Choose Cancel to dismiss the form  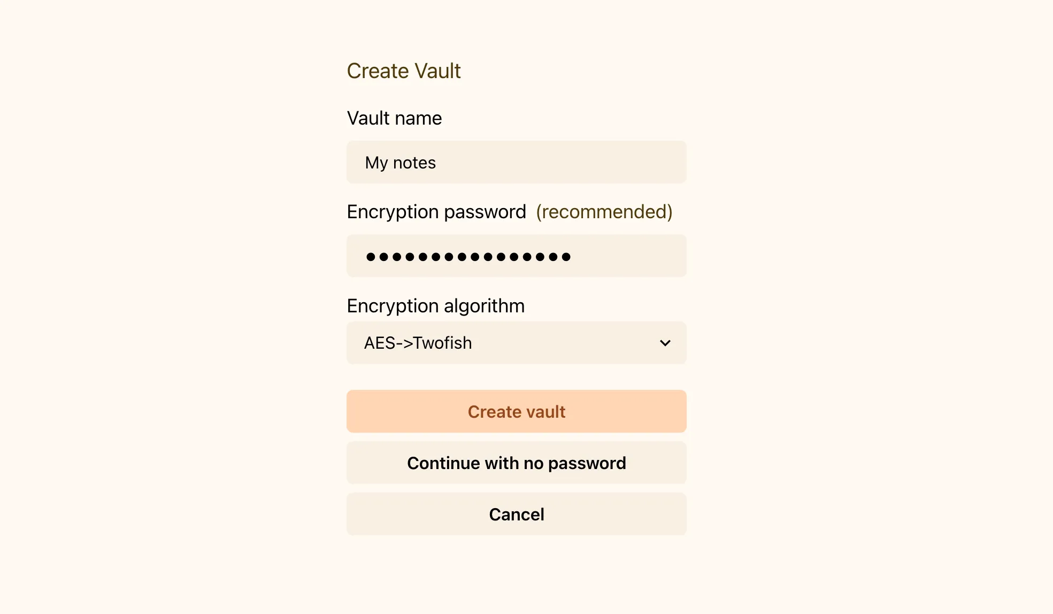click(516, 514)
